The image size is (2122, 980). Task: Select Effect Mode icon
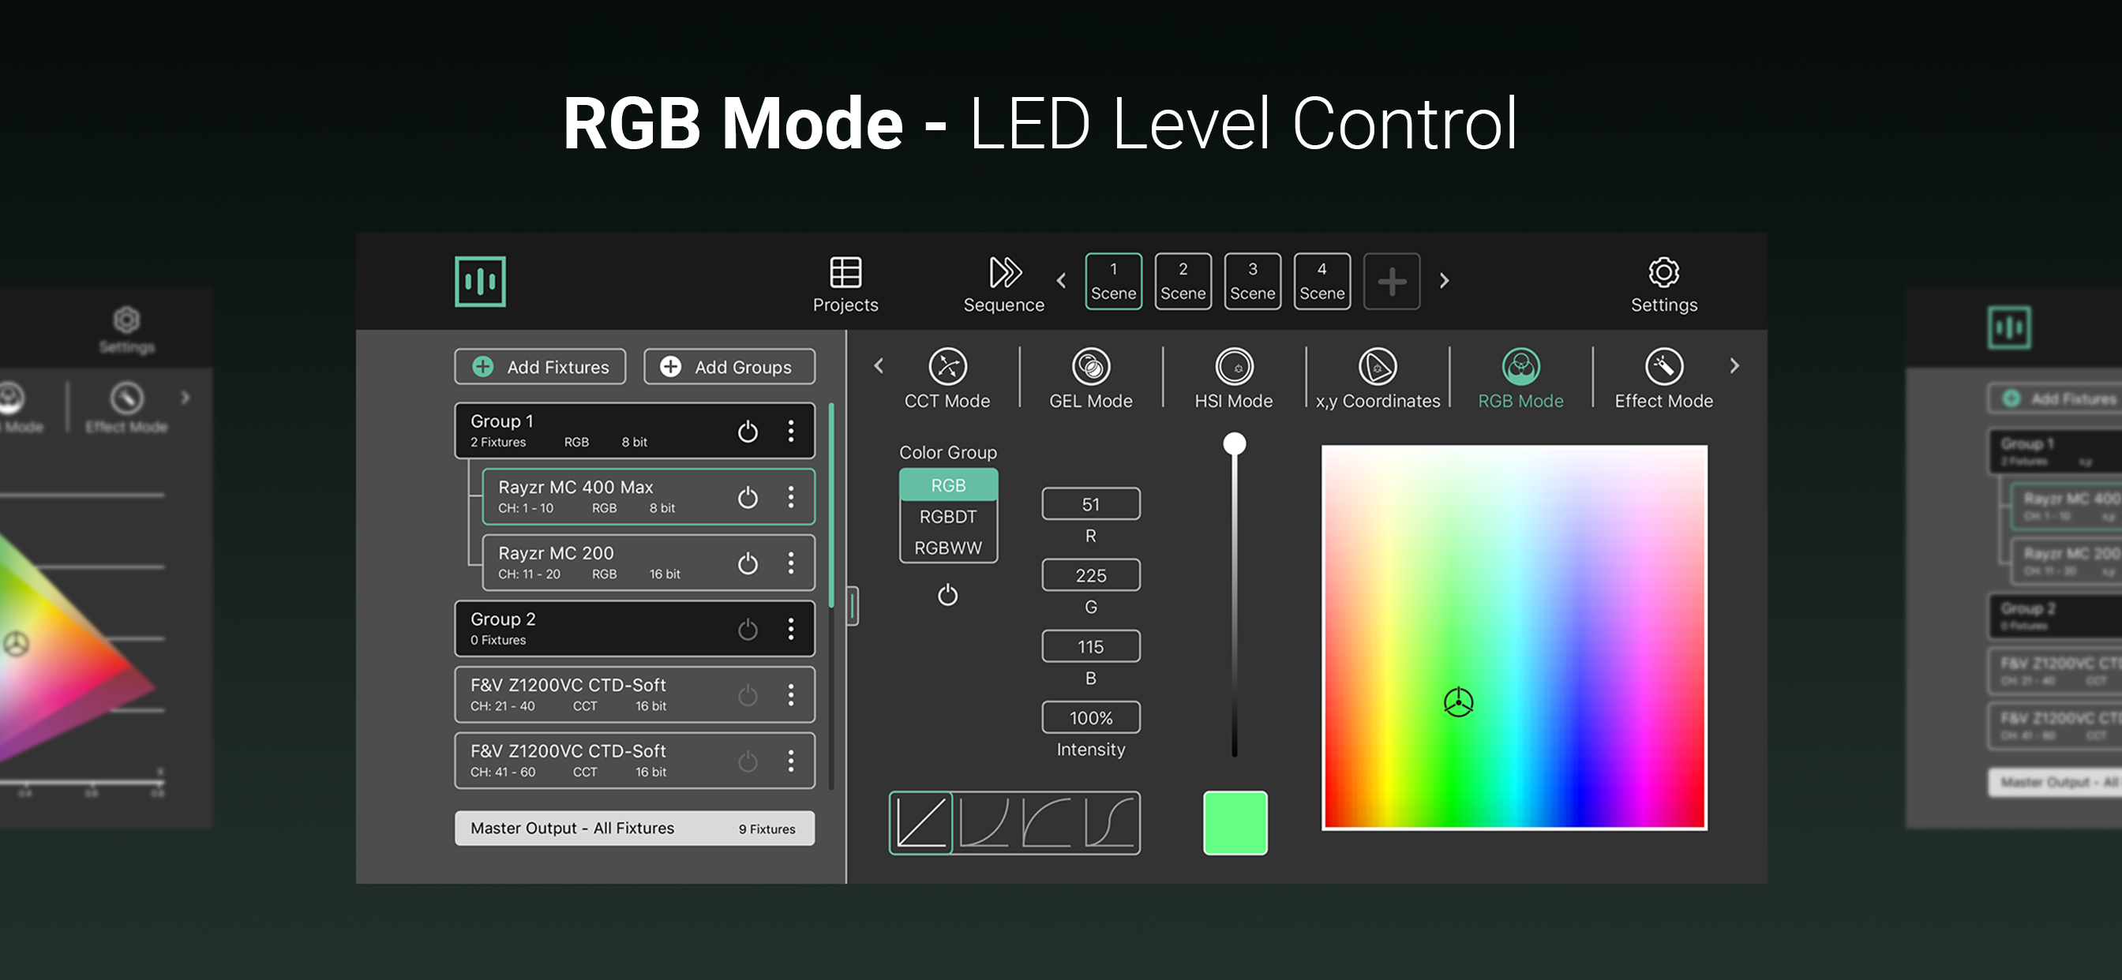coord(1664,366)
